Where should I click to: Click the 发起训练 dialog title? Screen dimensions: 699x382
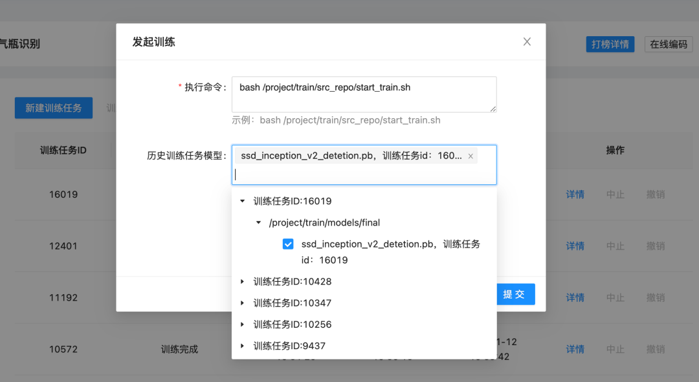[x=154, y=42]
